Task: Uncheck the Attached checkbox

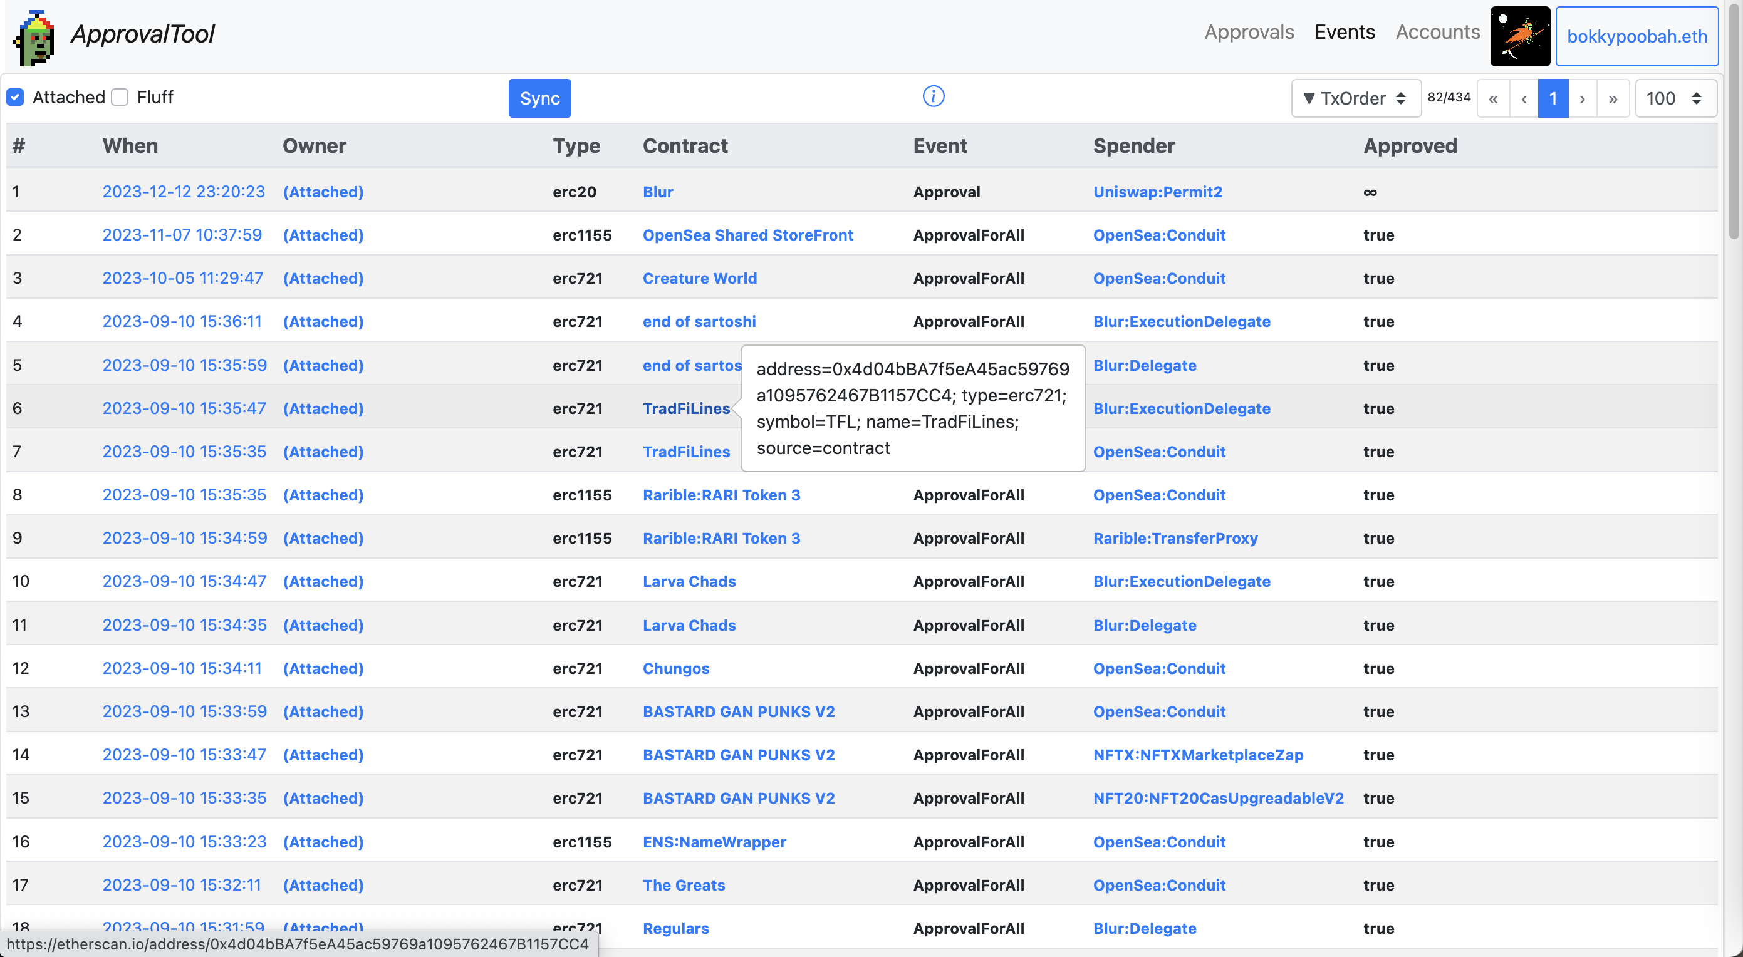Action: click(x=16, y=97)
